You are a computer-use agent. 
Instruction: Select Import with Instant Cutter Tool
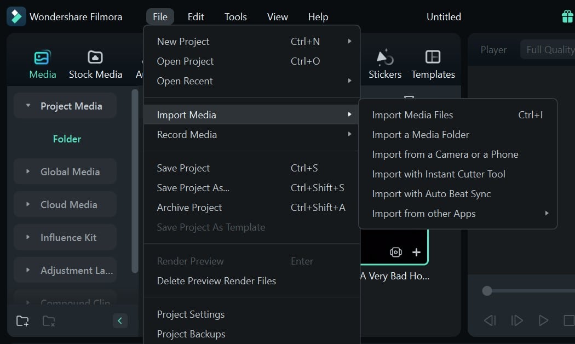click(458, 174)
